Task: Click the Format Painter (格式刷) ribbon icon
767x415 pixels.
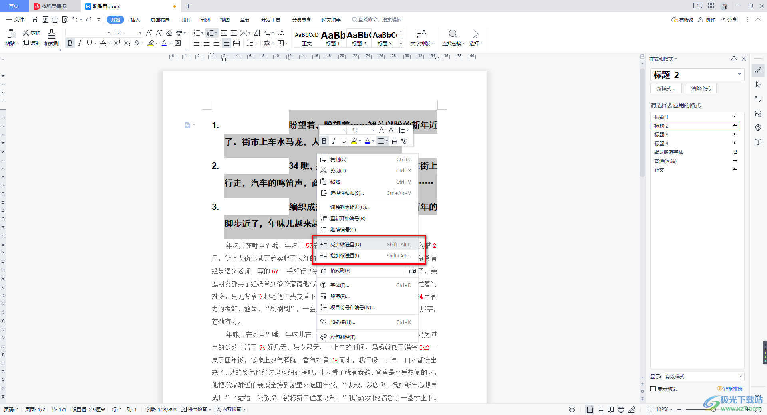Action: [52, 34]
